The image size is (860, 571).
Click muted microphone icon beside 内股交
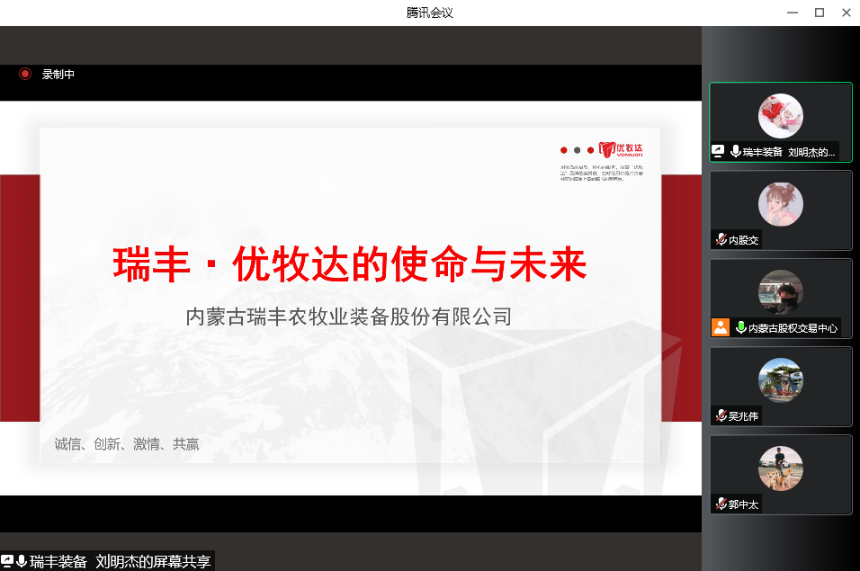(x=721, y=239)
